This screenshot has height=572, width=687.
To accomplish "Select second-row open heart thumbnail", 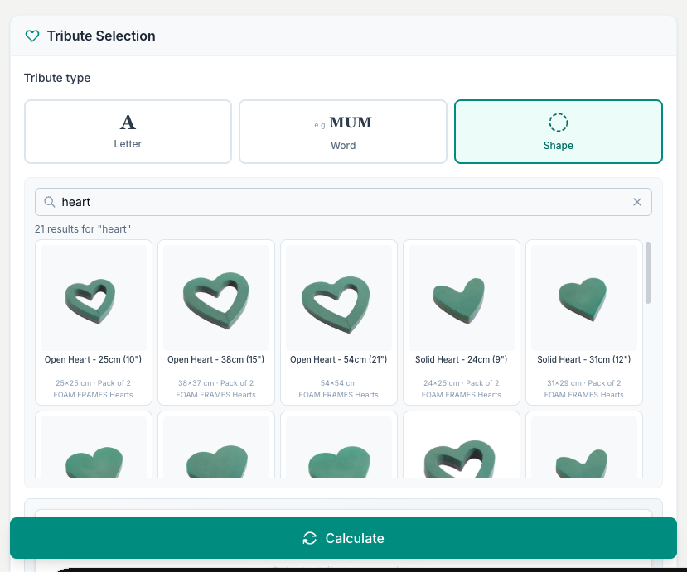I will (x=462, y=445).
